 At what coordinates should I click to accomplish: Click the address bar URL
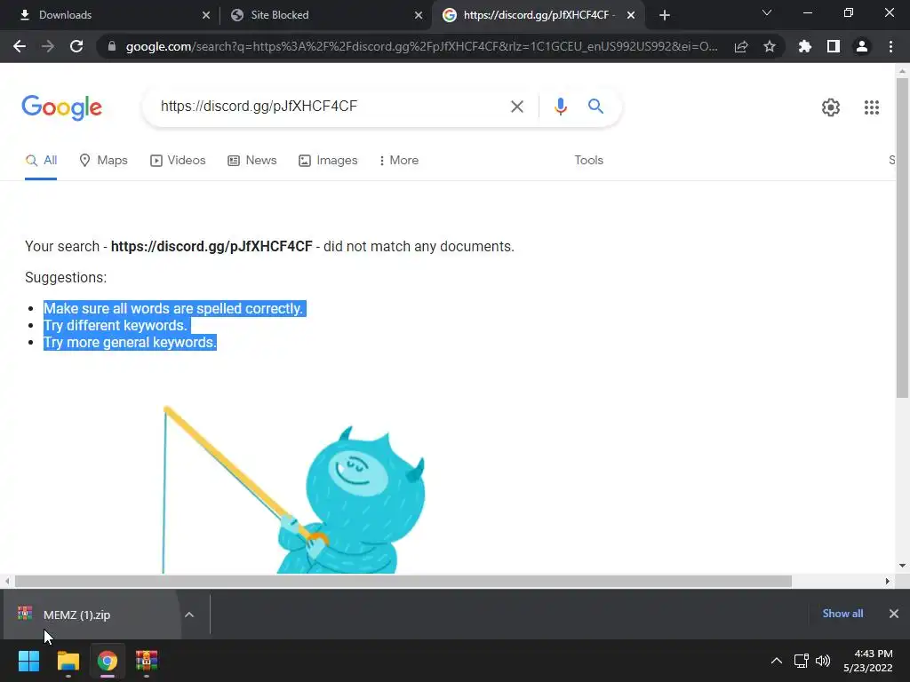pos(421,46)
